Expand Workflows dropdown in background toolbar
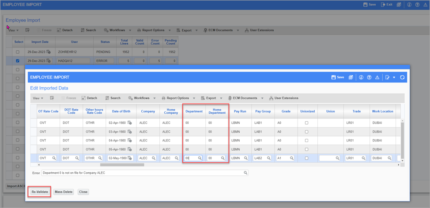Screen dimensions: 430x208 pyautogui.click(x=130, y=30)
